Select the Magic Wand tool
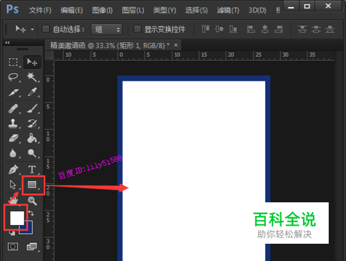This screenshot has width=346, height=261. click(x=33, y=77)
